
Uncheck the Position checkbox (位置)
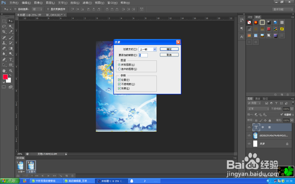[119, 80]
